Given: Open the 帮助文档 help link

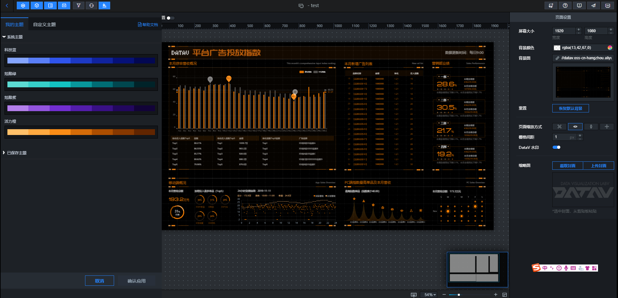Looking at the screenshot, I should (148, 24).
